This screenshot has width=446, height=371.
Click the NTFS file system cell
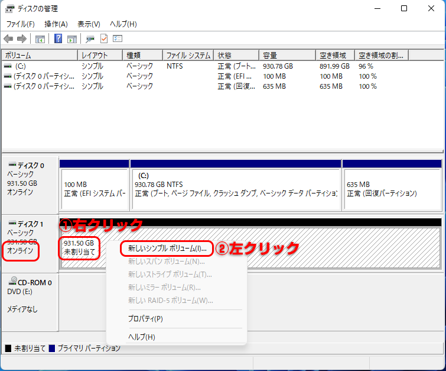(x=175, y=66)
